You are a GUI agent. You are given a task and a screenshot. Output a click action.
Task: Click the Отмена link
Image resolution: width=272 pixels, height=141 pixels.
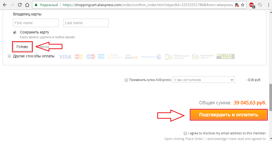42,47
